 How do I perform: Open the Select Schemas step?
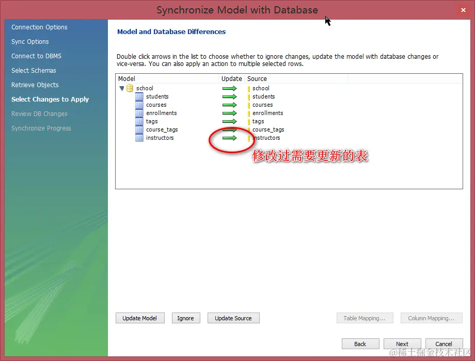click(34, 71)
